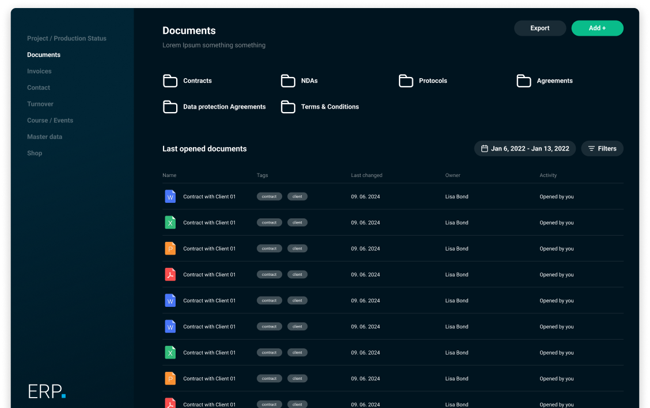Go to Project / Production Status in sidebar

coord(67,39)
